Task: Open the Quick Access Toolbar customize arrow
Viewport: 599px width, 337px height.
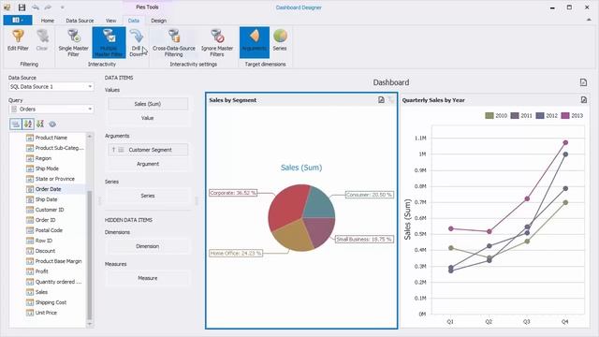Action: 63,7
